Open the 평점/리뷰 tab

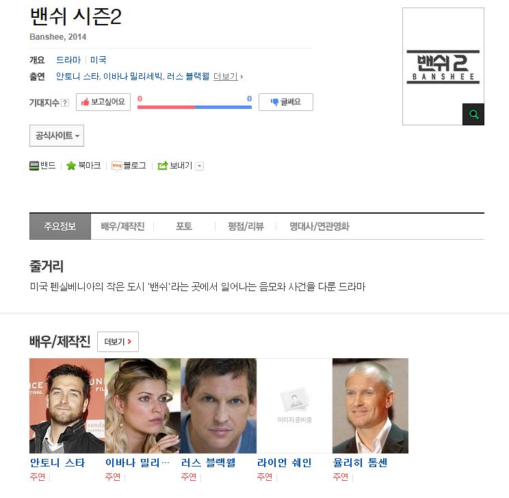(246, 226)
